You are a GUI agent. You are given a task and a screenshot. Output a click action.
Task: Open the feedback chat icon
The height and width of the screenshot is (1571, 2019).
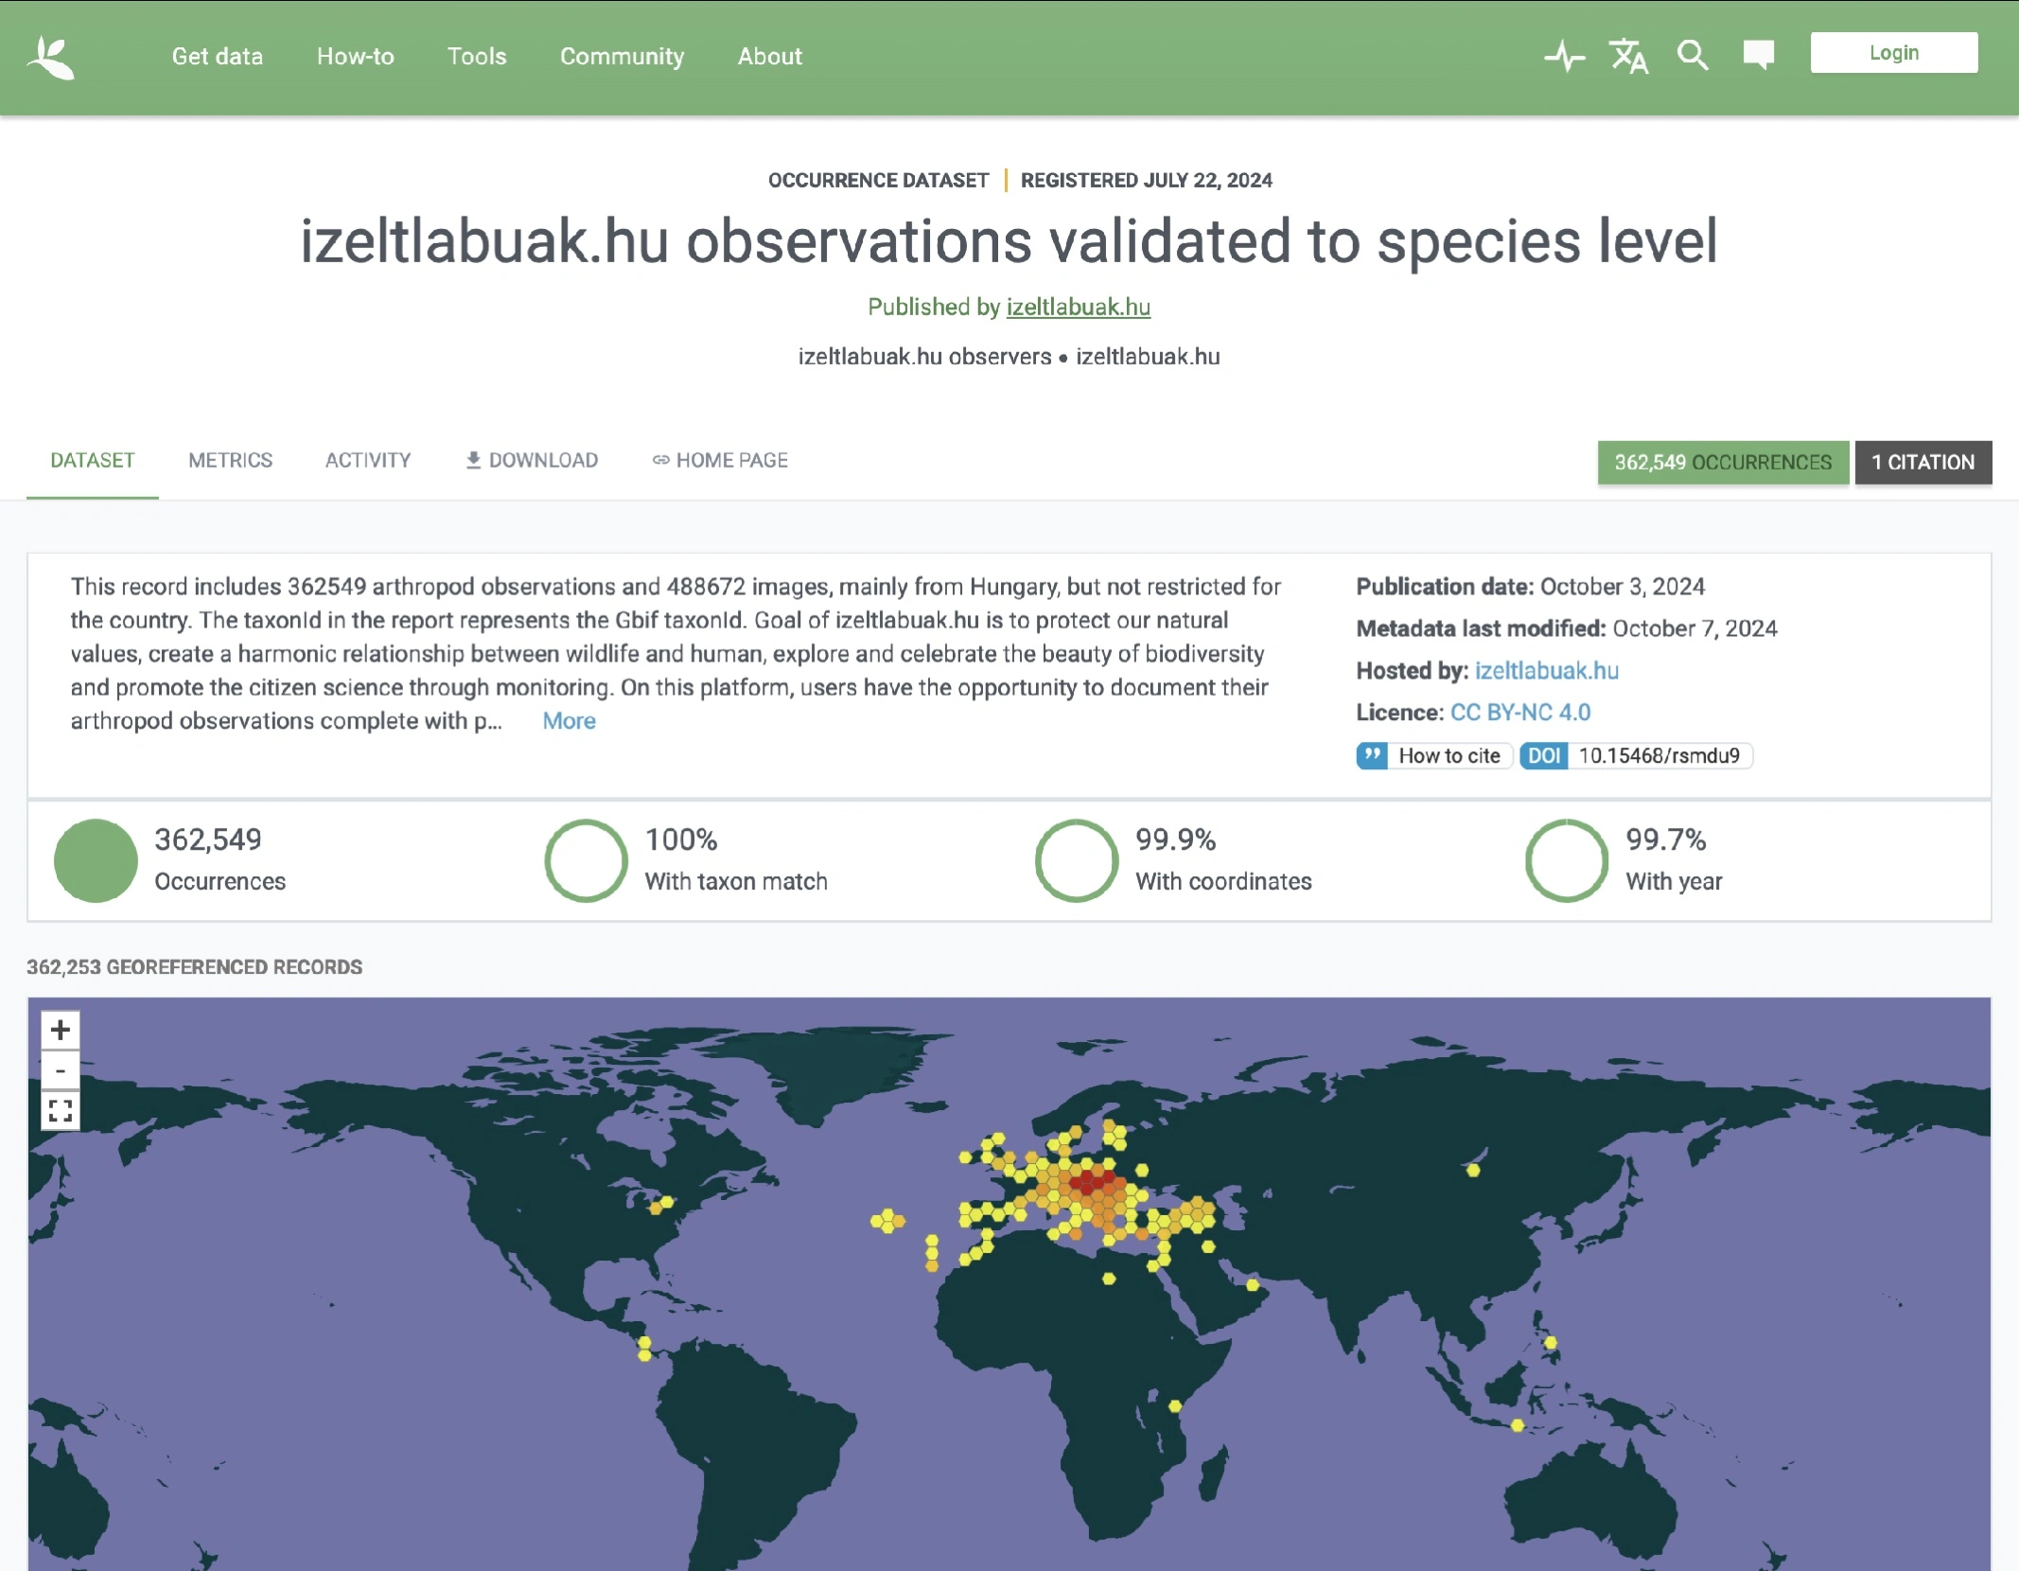coord(1759,57)
